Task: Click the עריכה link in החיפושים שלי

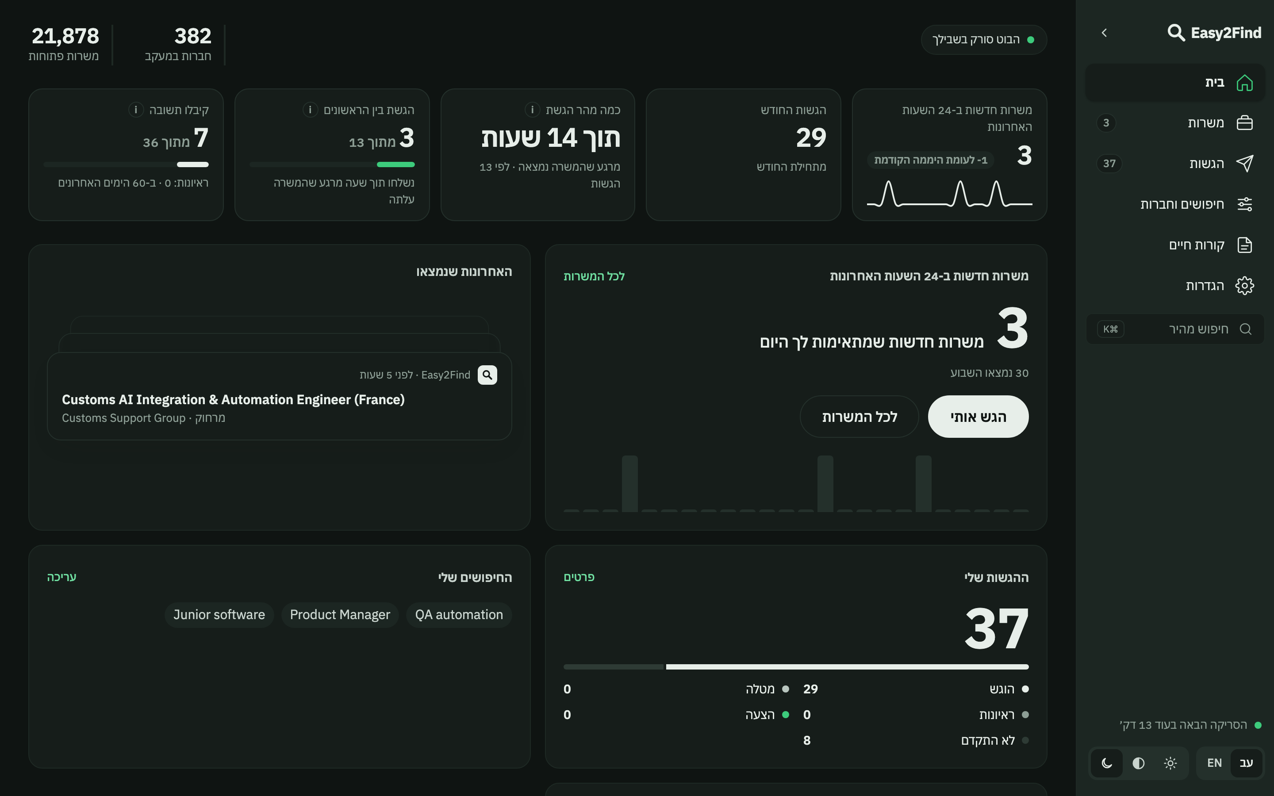Action: click(x=61, y=577)
